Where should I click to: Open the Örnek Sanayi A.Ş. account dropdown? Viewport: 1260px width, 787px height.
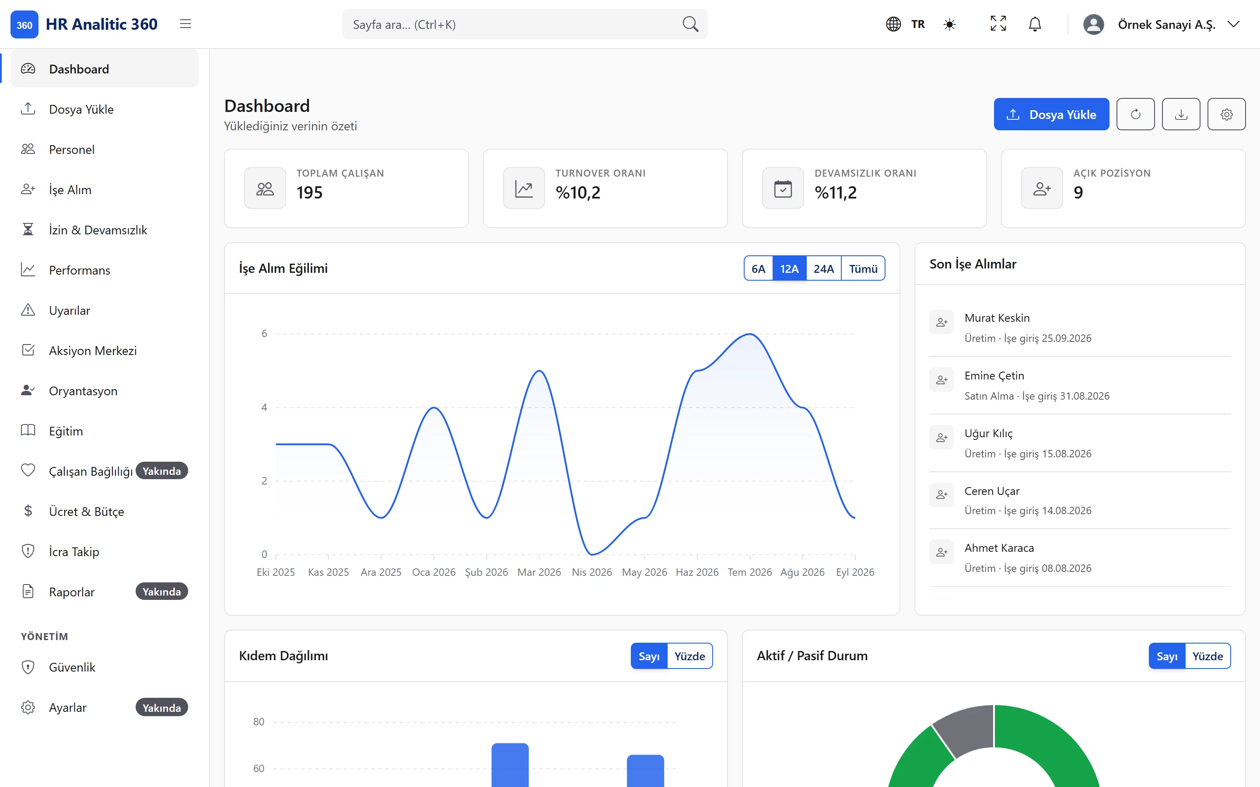click(x=1162, y=24)
